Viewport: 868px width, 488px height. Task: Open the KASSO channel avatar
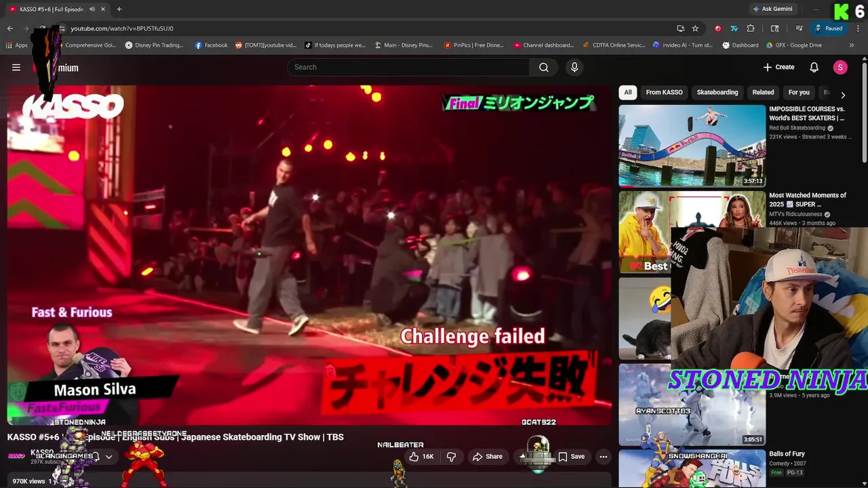[16, 456]
